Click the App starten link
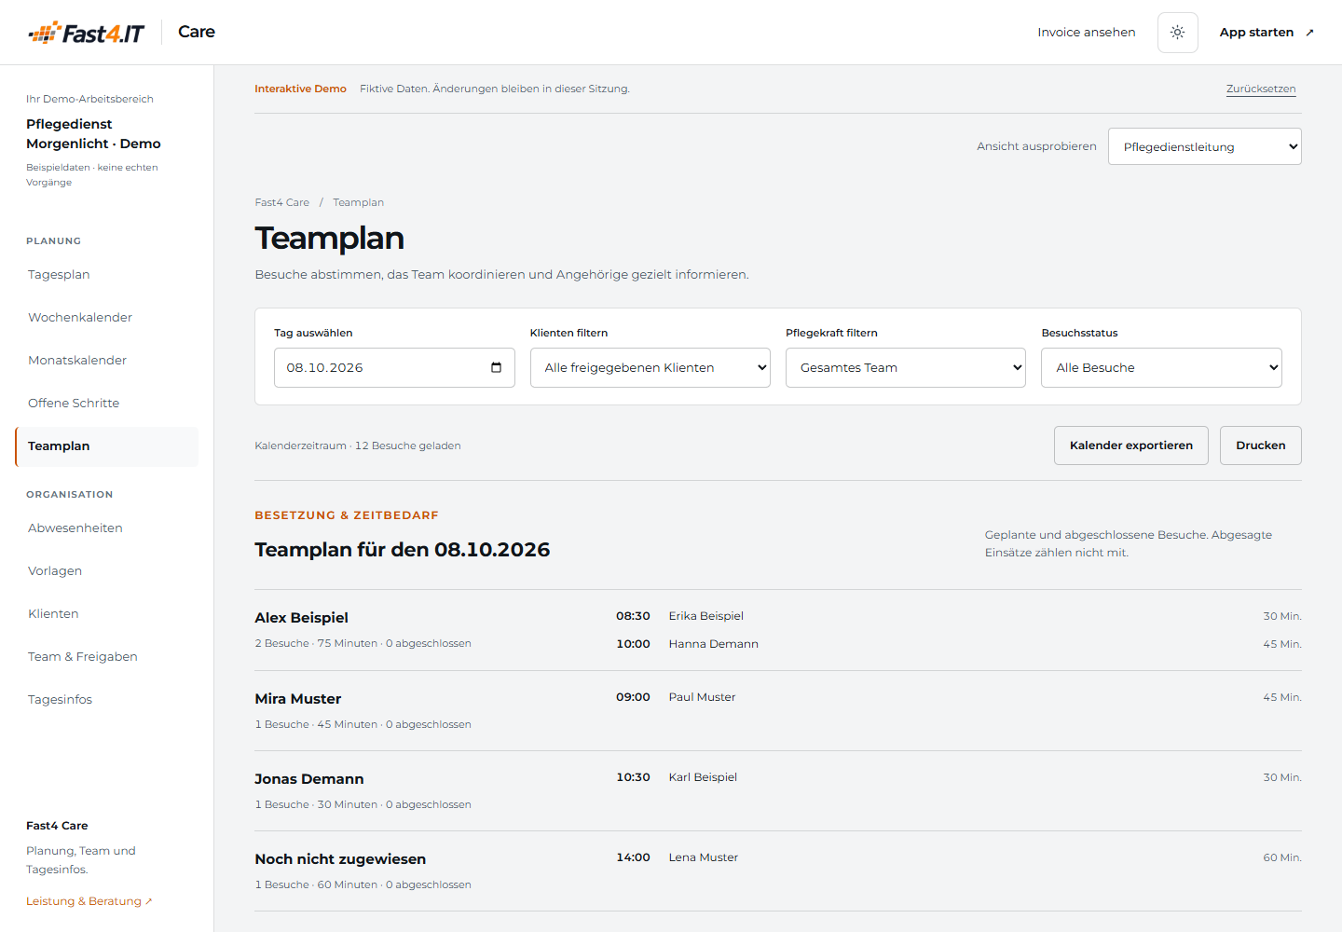1342x932 pixels. [1267, 33]
